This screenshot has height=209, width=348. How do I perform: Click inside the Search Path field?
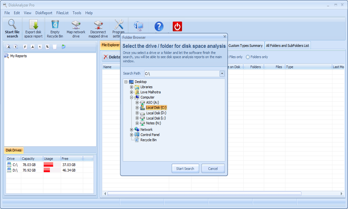[x=182, y=74]
